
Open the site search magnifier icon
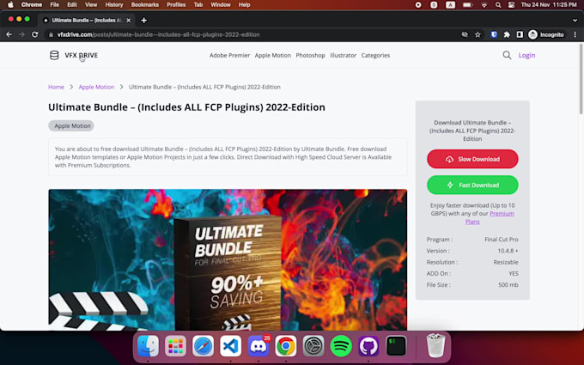[x=507, y=55]
